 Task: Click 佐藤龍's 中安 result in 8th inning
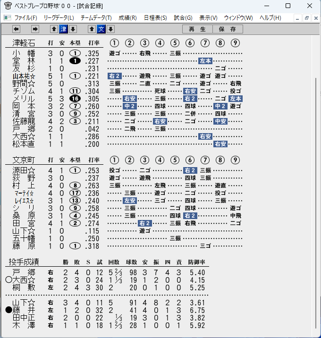220,121
